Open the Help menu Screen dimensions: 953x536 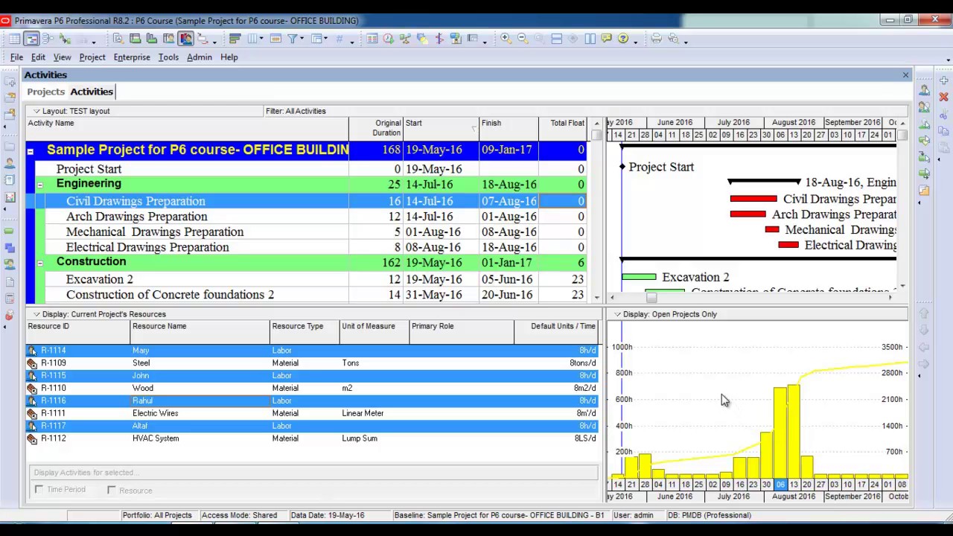click(229, 57)
